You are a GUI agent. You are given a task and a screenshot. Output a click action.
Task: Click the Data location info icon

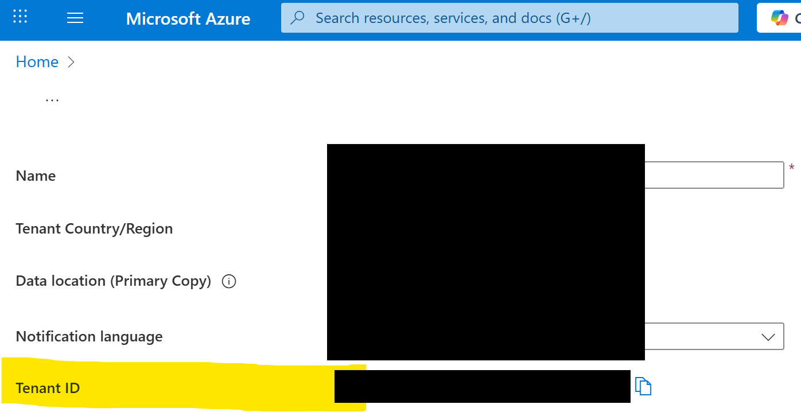[228, 281]
